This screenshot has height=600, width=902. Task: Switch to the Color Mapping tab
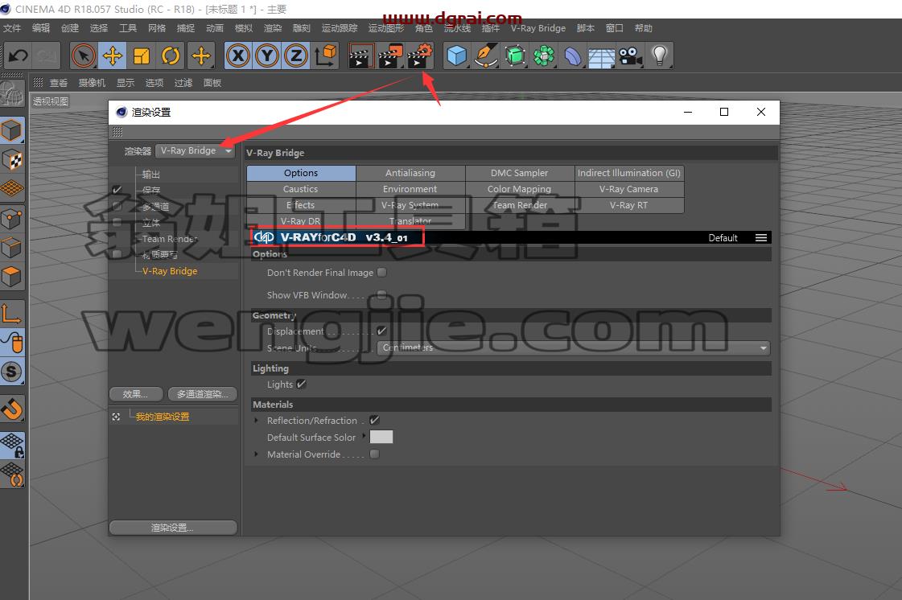click(x=520, y=189)
